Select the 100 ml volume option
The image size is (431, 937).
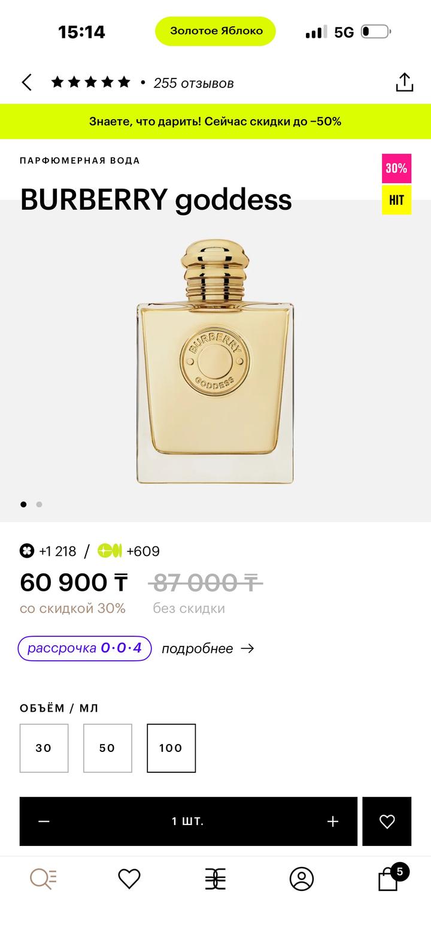(x=171, y=748)
